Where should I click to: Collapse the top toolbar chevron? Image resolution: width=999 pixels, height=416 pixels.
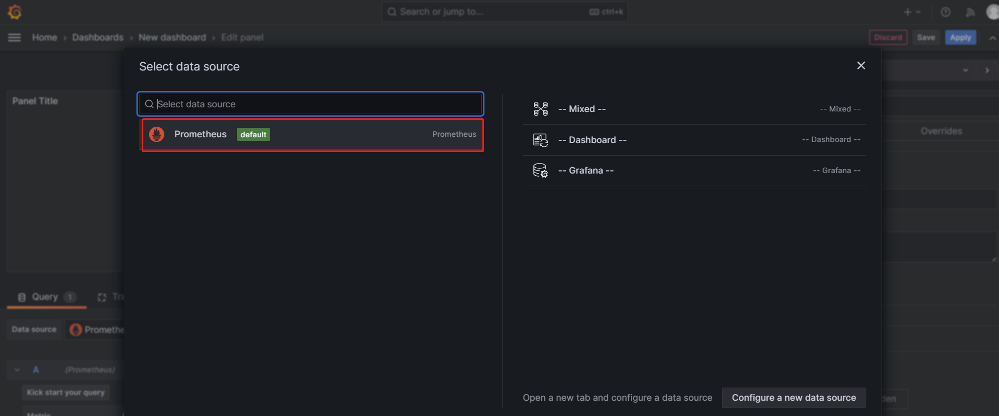pyautogui.click(x=993, y=38)
